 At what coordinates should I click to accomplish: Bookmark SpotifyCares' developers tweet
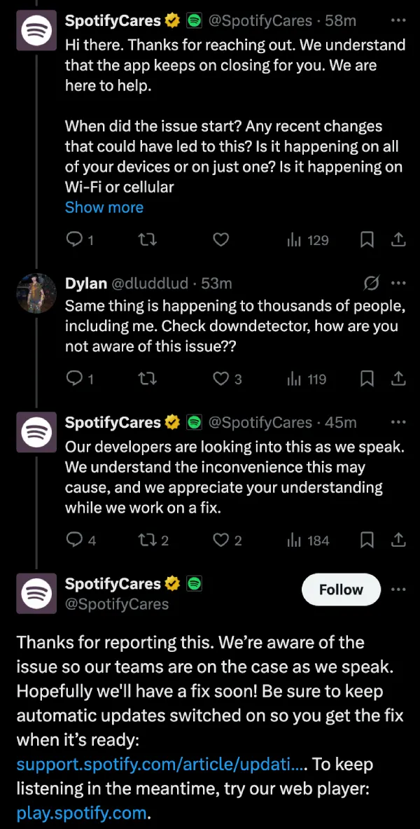(x=367, y=540)
